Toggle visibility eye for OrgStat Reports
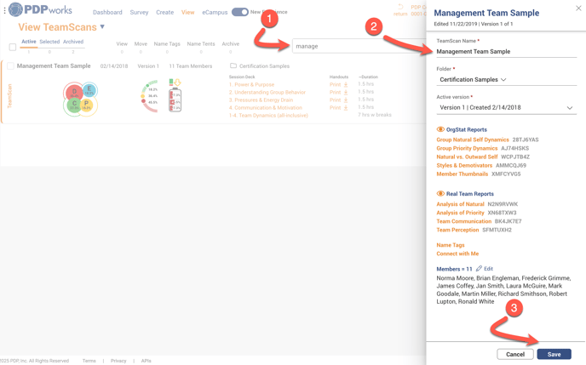 [x=440, y=130]
